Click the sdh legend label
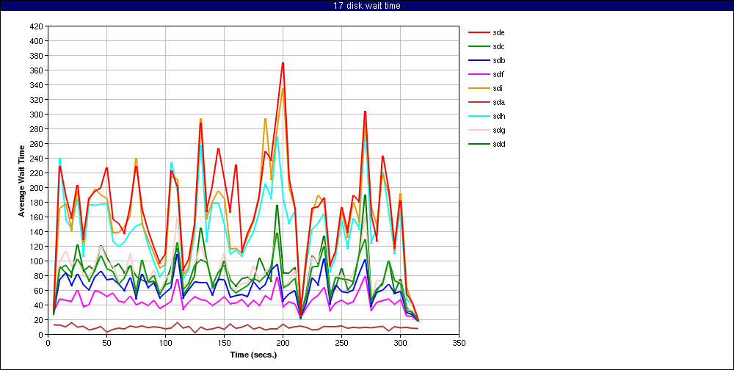 [498, 116]
